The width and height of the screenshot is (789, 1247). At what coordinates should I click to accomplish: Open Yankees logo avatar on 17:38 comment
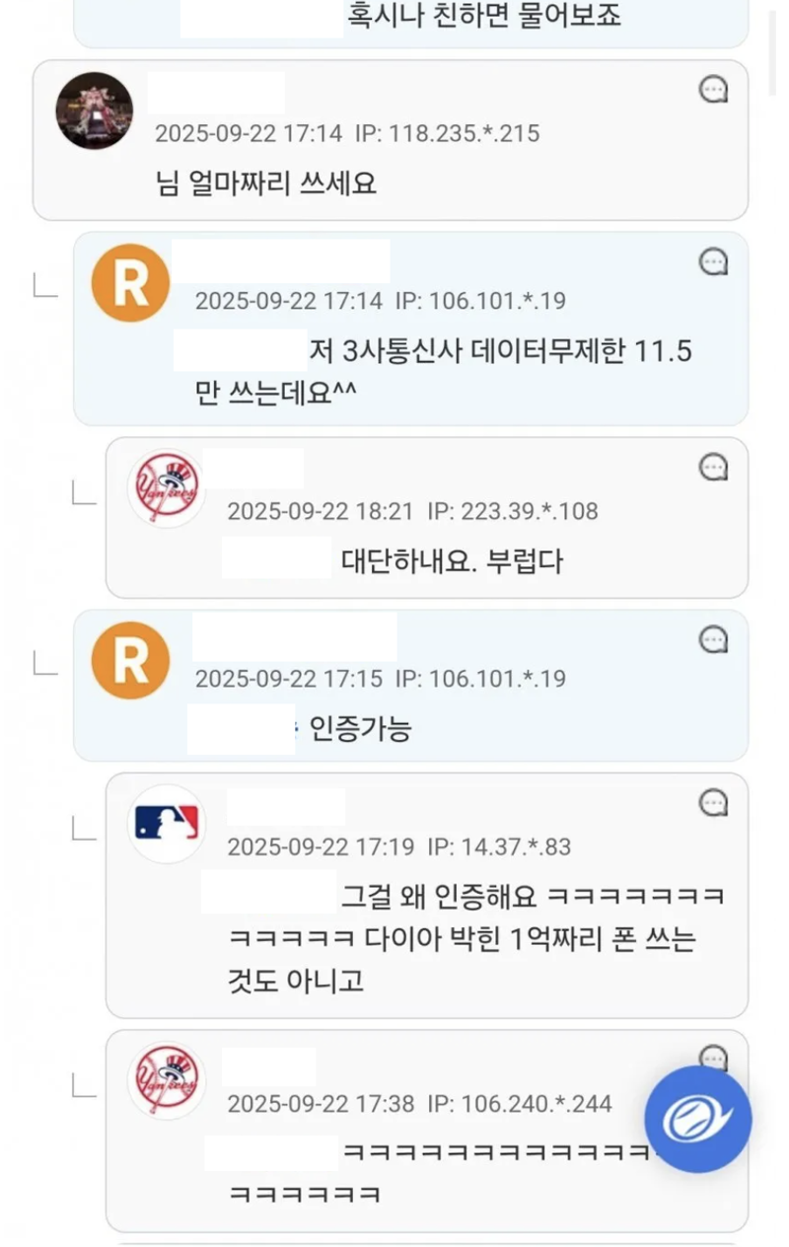point(166,1080)
